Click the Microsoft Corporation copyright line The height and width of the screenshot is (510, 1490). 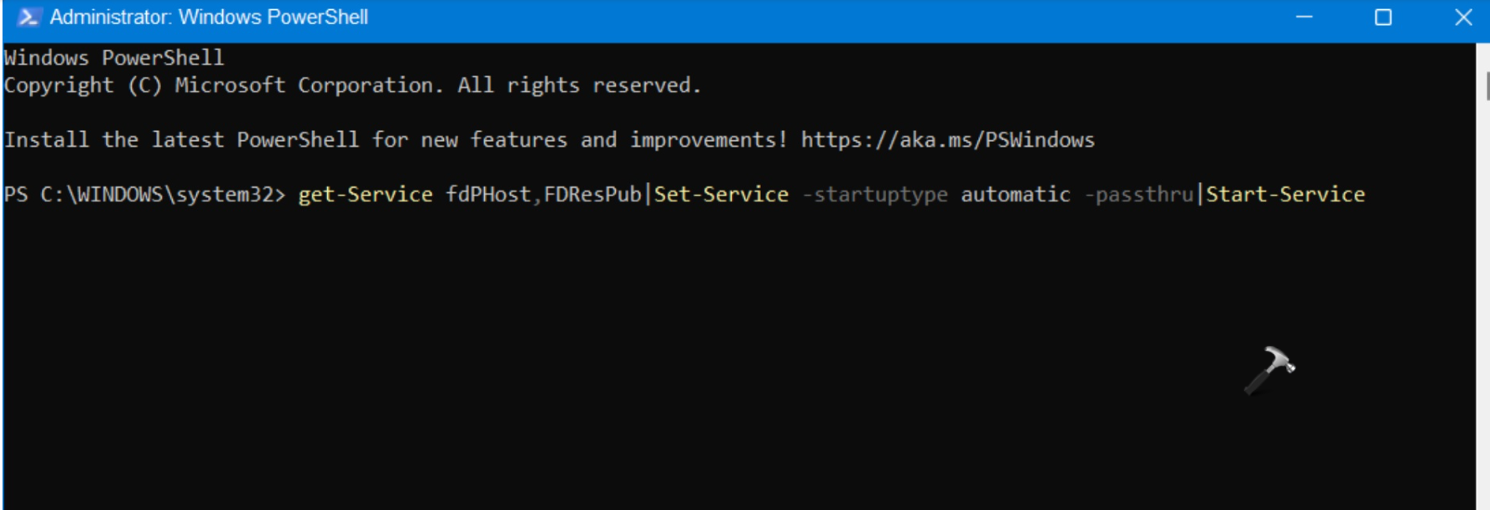coord(352,86)
